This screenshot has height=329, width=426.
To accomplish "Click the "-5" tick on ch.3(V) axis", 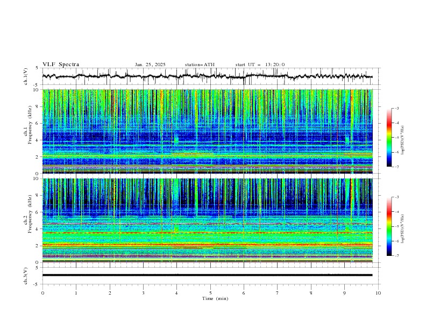I will pyautogui.click(x=37, y=284).
